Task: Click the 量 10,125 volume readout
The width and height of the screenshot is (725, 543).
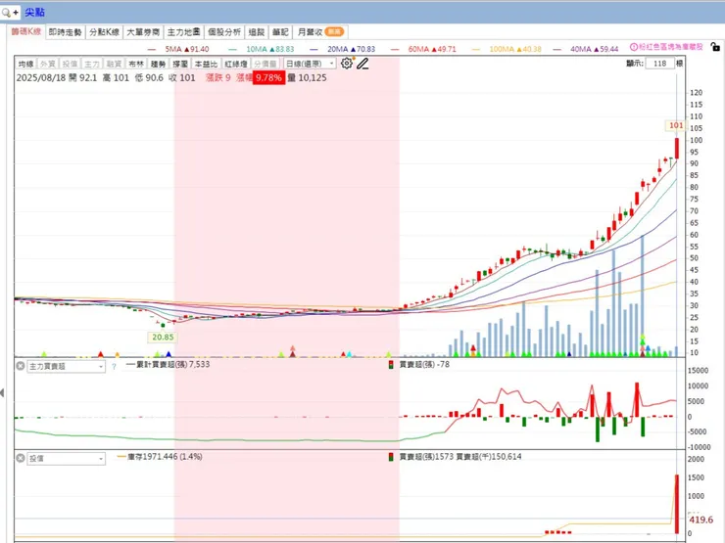Action: tap(307, 77)
